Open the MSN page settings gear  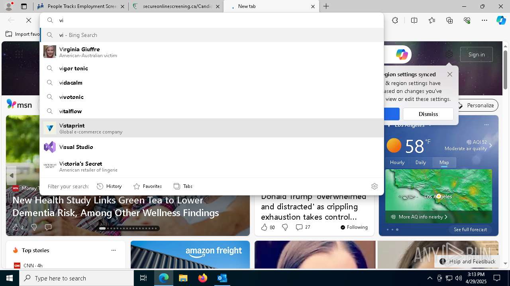click(449, 54)
